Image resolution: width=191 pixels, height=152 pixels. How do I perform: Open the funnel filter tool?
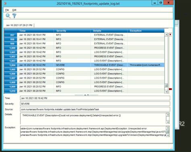[15, 16]
